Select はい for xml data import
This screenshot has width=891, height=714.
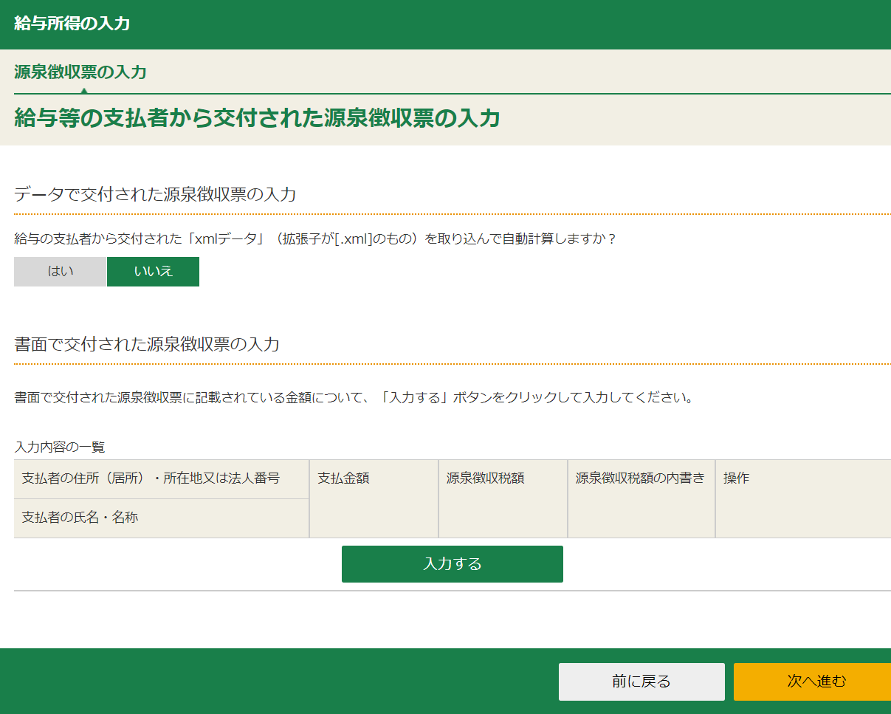click(x=61, y=271)
